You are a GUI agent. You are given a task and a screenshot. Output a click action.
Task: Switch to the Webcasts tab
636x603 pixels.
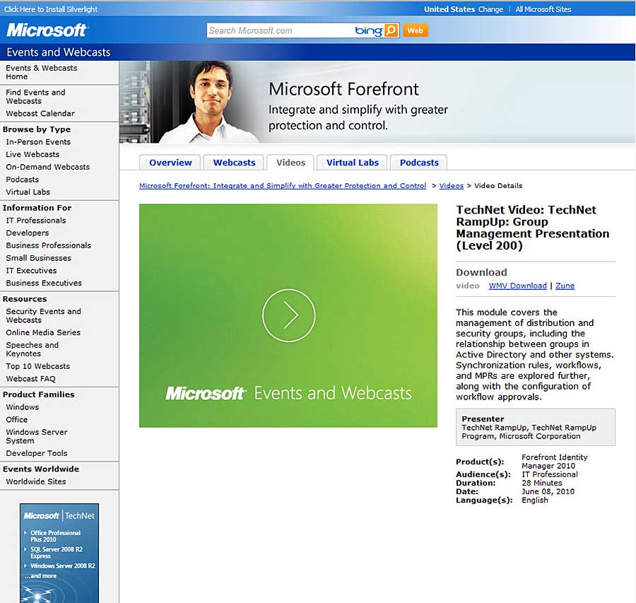(234, 163)
